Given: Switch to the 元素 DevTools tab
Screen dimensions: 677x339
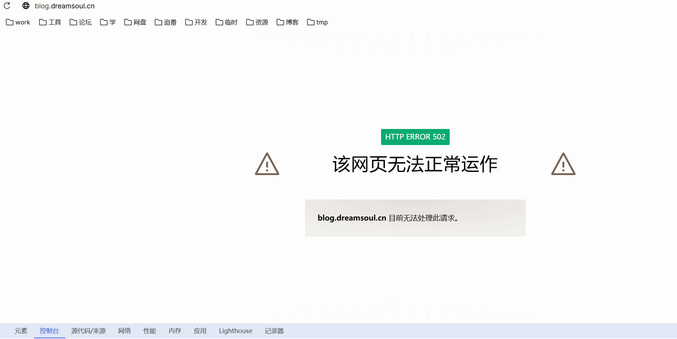Looking at the screenshot, I should (x=21, y=331).
